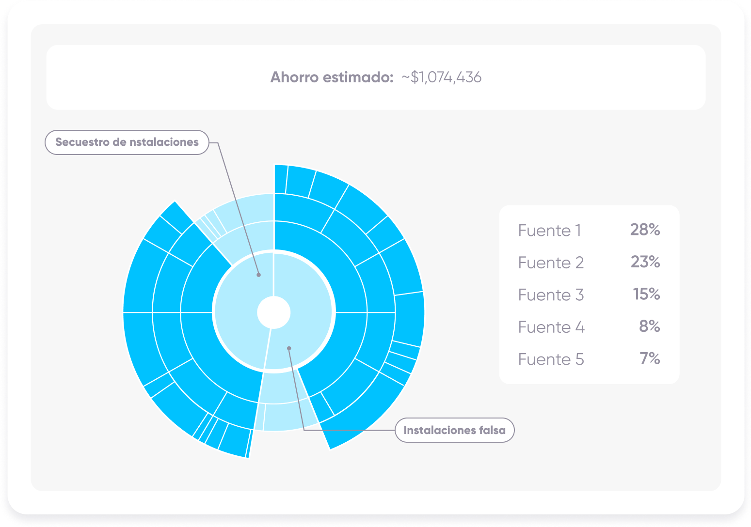Click the callout dot for Instalaciones falsa
Screen dimensions: 751x527
click(x=289, y=348)
